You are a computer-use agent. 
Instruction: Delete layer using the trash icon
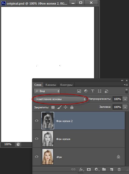pos(119,169)
